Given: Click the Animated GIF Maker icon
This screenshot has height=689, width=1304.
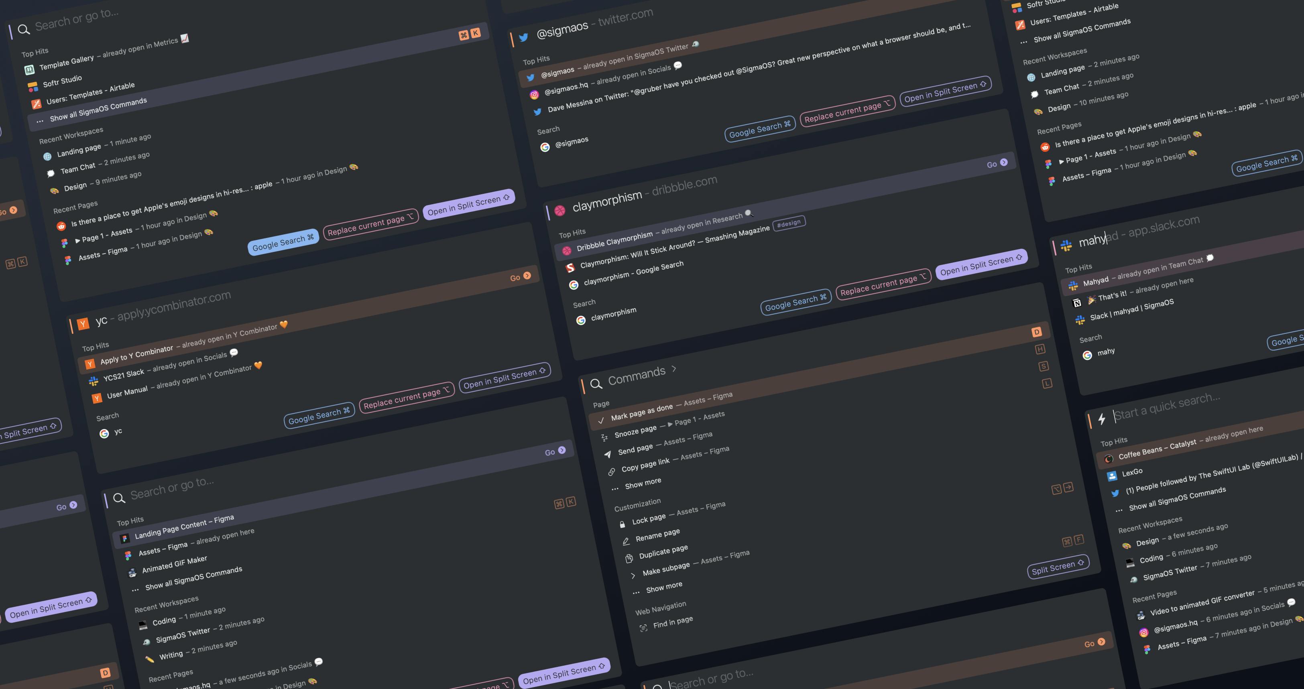Looking at the screenshot, I should (x=132, y=573).
